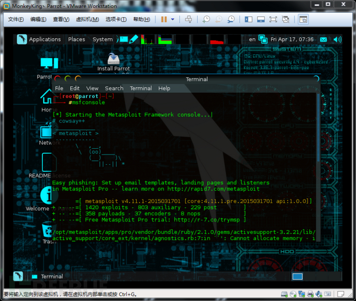Open the System menu in the panel
The height and width of the screenshot is (301, 356).
[102, 39]
